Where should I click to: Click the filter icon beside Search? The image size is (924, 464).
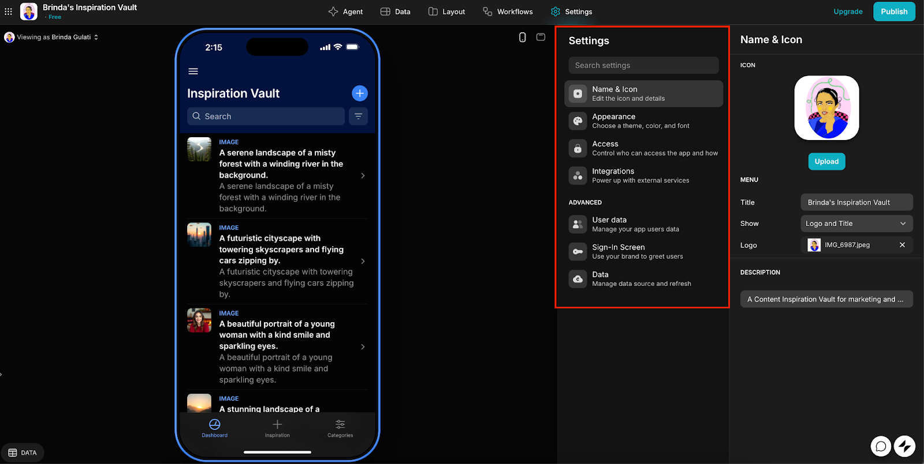pyautogui.click(x=358, y=116)
